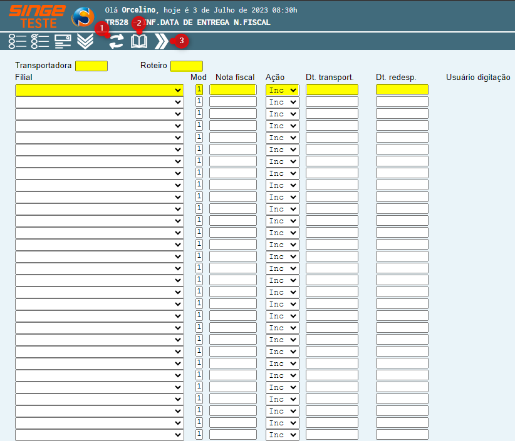The height and width of the screenshot is (441, 515).
Task: Click the refresh arrows toolbar icon
Action: click(116, 42)
